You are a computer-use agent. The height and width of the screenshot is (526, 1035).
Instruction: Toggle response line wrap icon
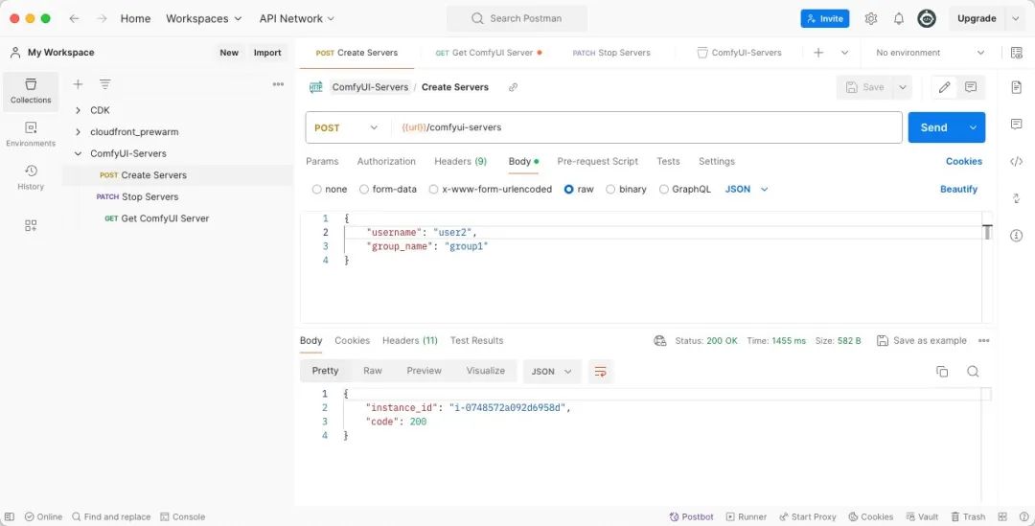[601, 372]
